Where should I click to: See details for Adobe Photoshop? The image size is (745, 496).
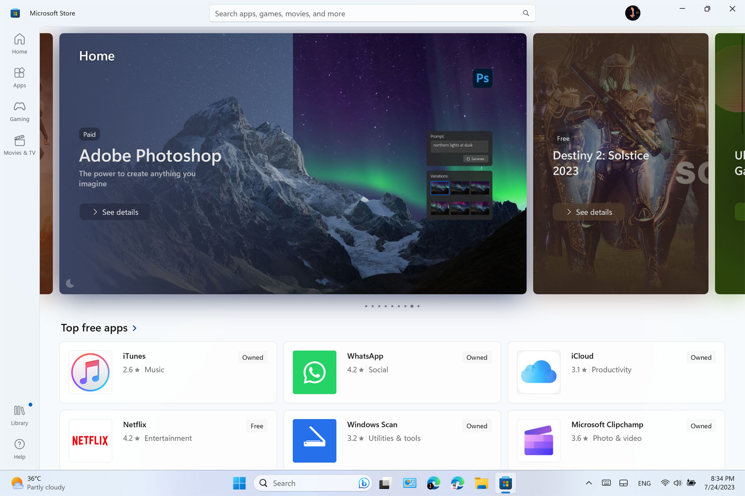point(115,212)
